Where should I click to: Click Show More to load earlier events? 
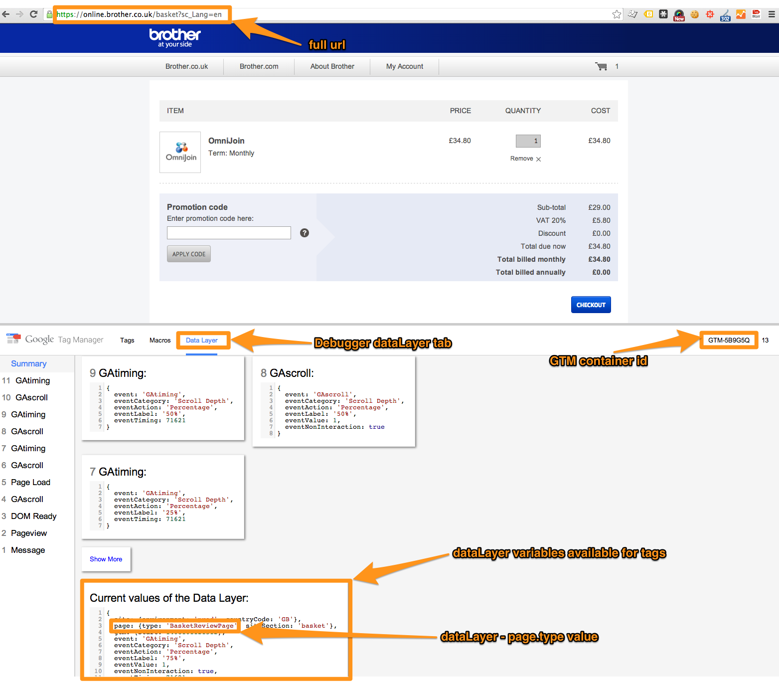point(106,559)
